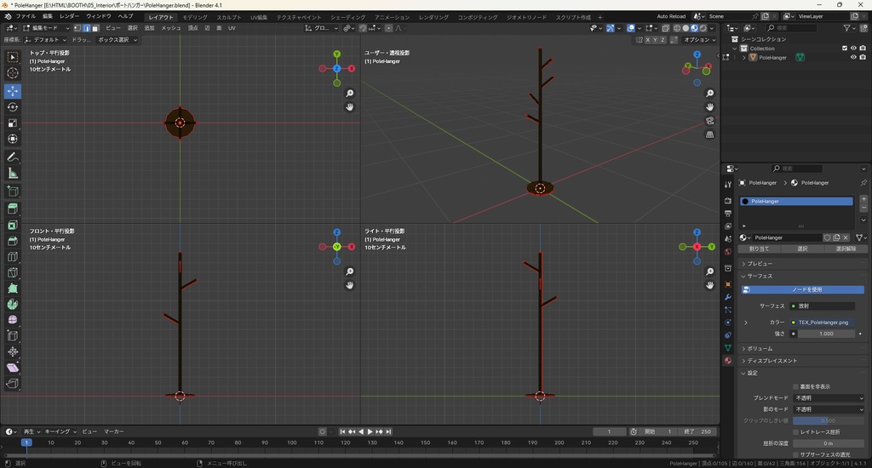Switch to the モデリング workspace tab

tap(195, 17)
